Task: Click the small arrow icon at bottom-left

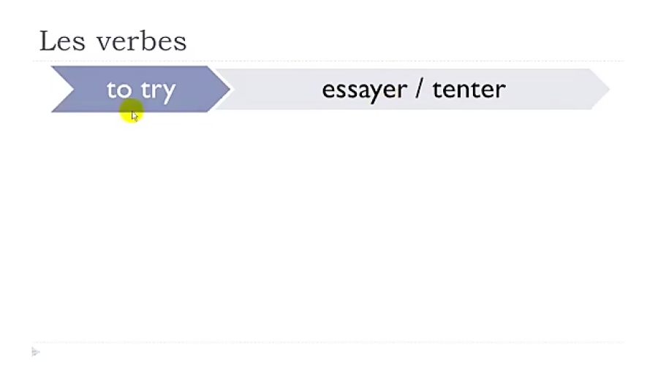Action: (x=35, y=352)
